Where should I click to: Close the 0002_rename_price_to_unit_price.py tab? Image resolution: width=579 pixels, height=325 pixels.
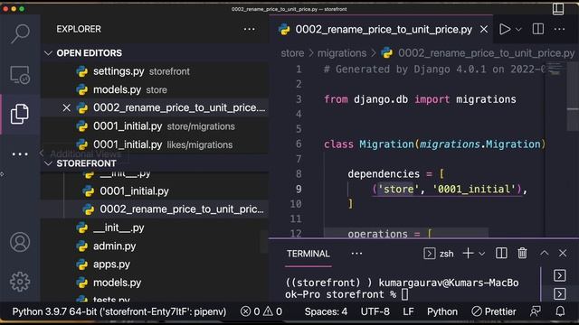point(484,30)
